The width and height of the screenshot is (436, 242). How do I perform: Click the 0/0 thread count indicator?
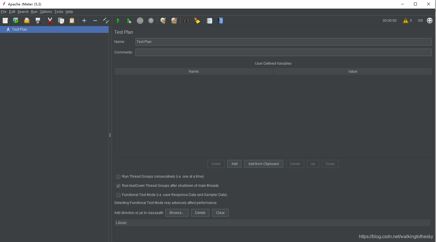420,21
